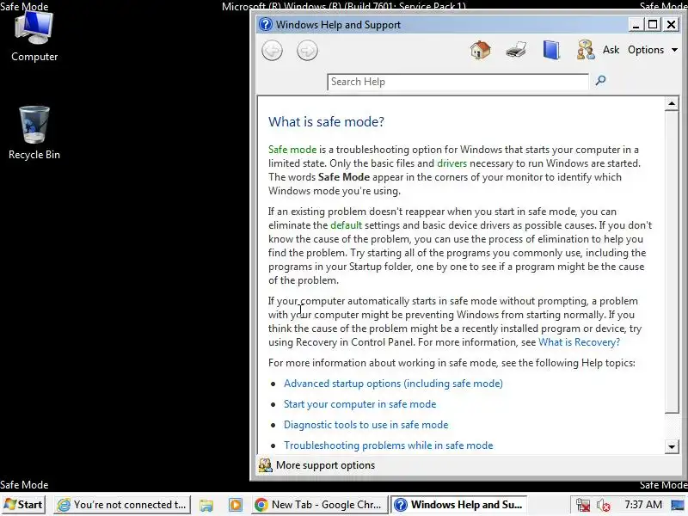The height and width of the screenshot is (516, 688).
Task: Go forward using the Help forward arrow
Action: click(307, 51)
